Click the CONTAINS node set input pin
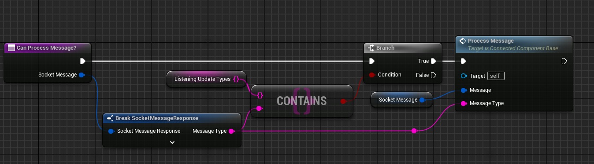This screenshot has width=594, height=164. point(260,95)
